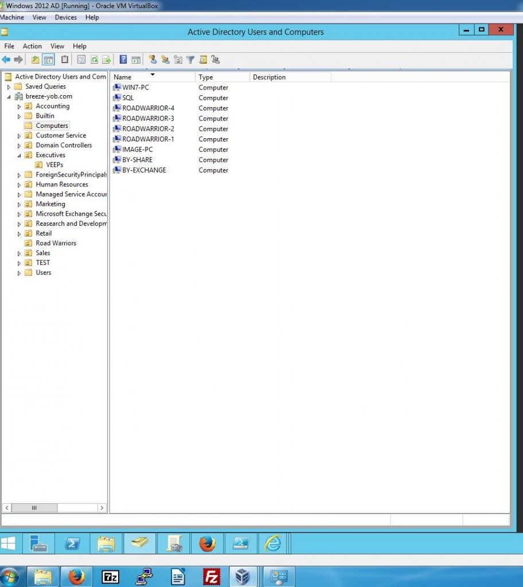Open Find objects with the magnifier icon
The width and height of the screenshot is (523, 587).
[x=203, y=60]
